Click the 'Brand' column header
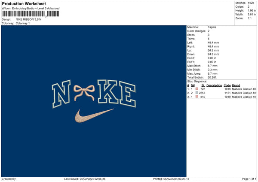 pyautogui.click(x=236, y=85)
